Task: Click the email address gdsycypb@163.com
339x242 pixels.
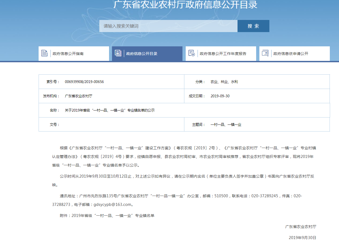Action: click(112, 205)
